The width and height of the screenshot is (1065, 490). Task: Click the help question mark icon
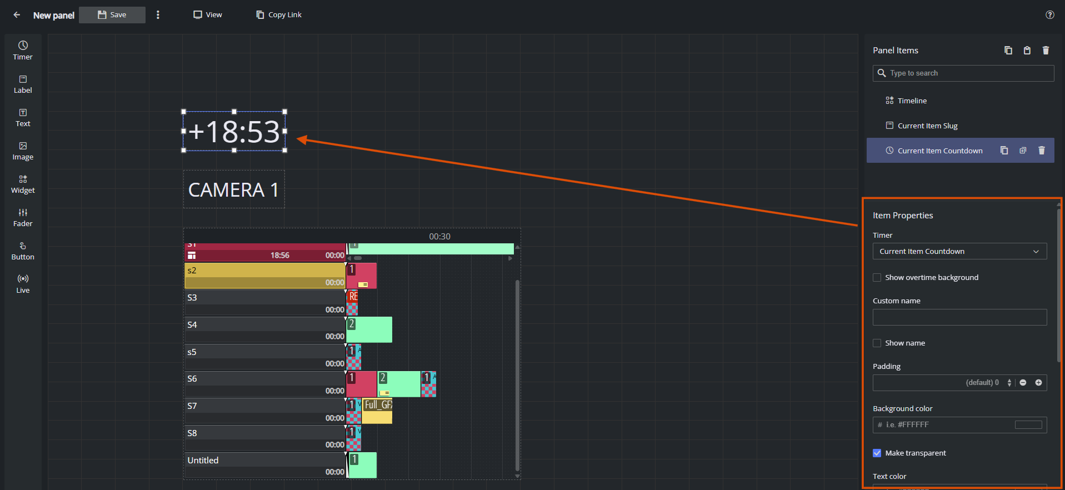pyautogui.click(x=1049, y=15)
